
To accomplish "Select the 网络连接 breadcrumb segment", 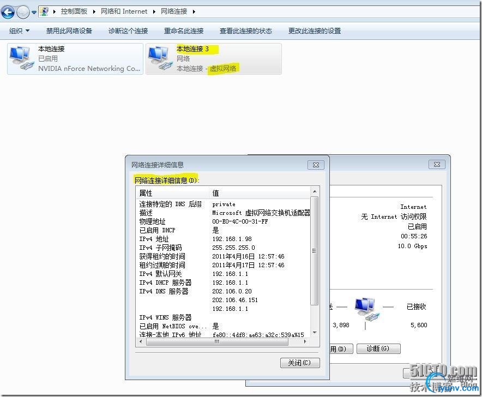I will (x=174, y=11).
